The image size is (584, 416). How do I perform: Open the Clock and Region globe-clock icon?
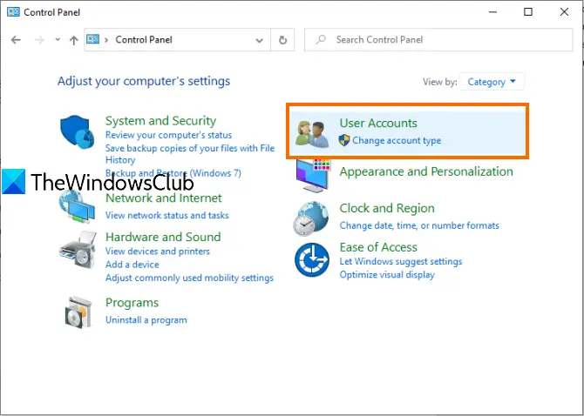point(311,218)
